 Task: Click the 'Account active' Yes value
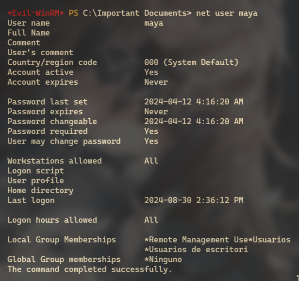point(151,72)
